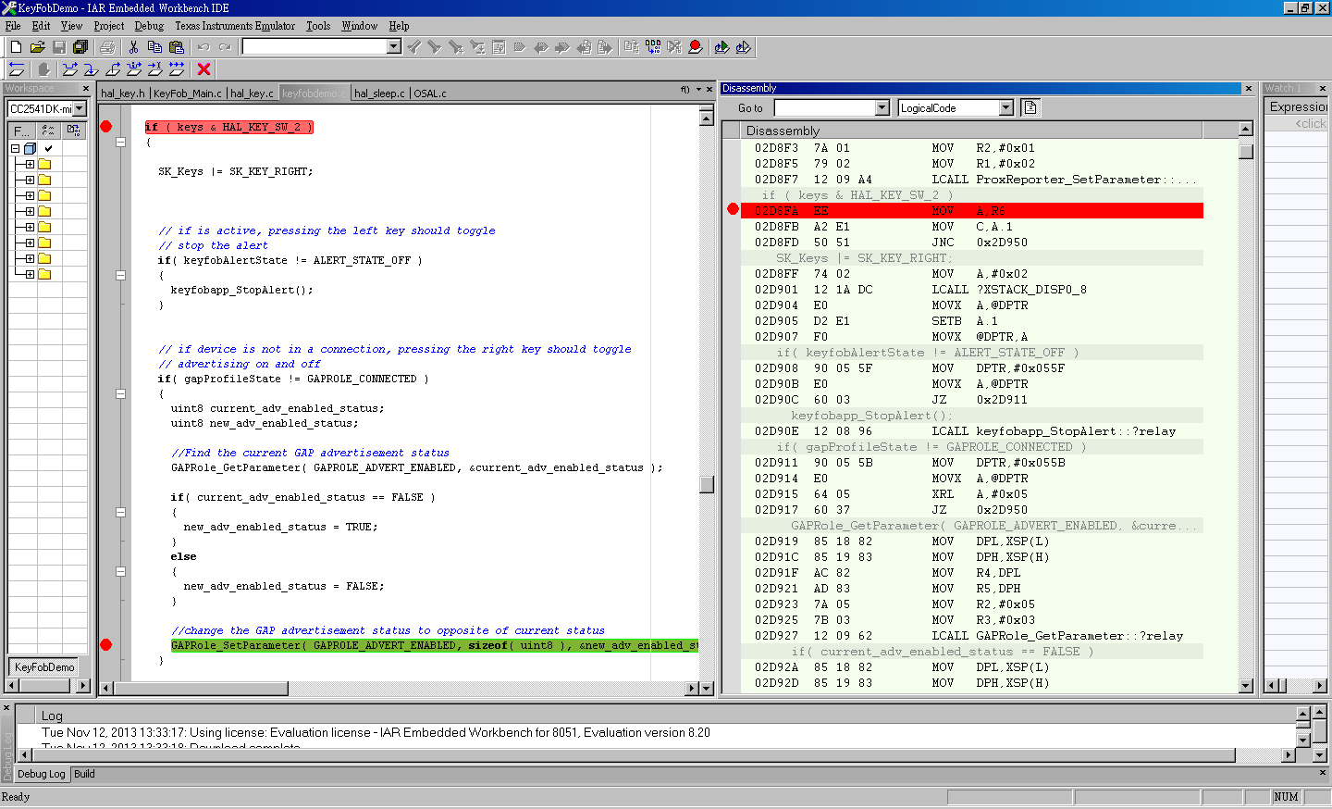Toggle disassembly breakpoint at address 02D8FA

(x=734, y=210)
